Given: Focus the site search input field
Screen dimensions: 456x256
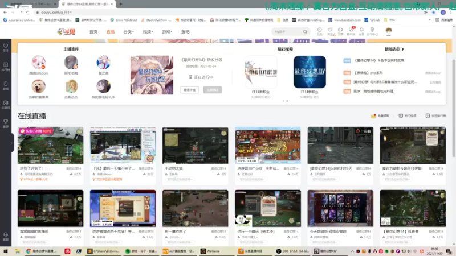Looking at the screenshot, I should click(287, 32).
